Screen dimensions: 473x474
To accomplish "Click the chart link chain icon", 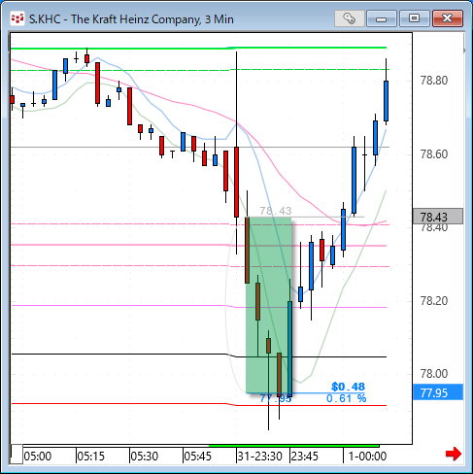I will click(x=349, y=18).
